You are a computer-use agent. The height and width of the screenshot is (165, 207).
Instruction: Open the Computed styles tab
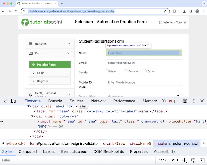(28, 152)
